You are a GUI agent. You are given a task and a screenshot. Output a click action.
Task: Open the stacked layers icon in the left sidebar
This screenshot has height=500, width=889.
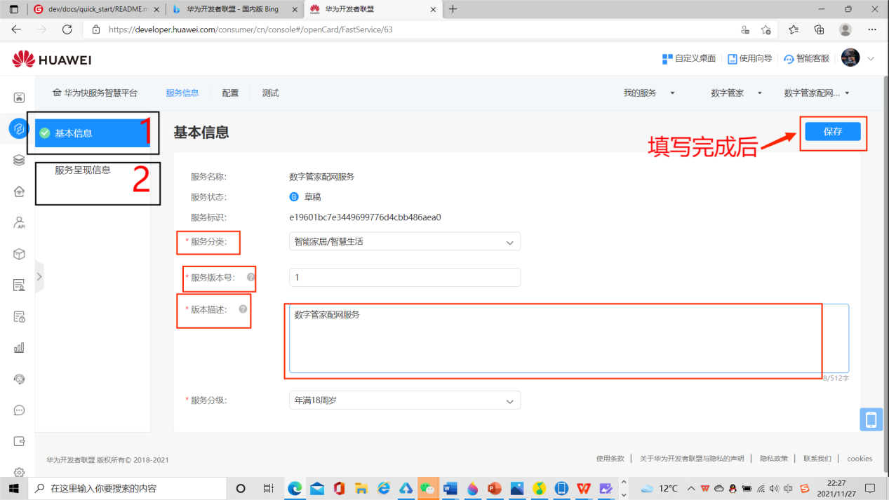pyautogui.click(x=20, y=160)
